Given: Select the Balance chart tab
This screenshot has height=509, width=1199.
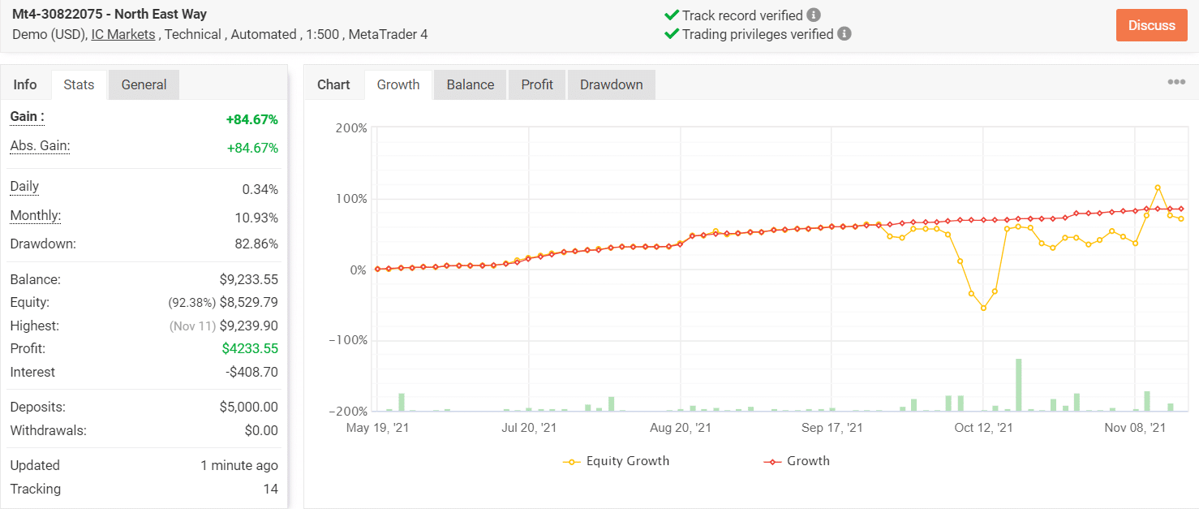Looking at the screenshot, I should coord(471,84).
